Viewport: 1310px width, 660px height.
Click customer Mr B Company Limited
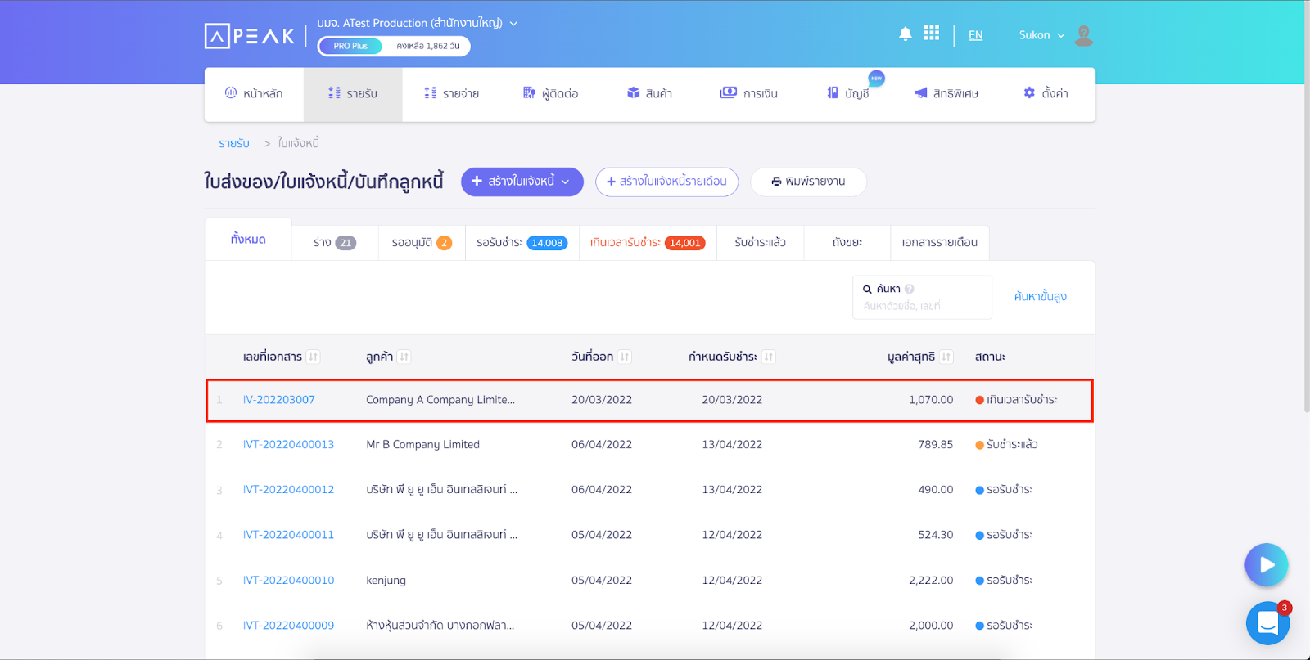422,445
